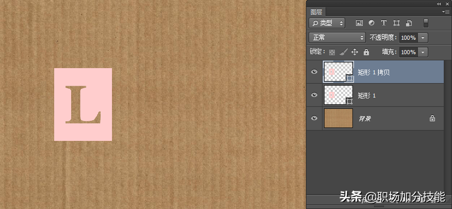Lock position move icon

354,52
